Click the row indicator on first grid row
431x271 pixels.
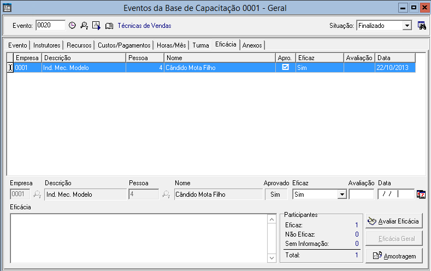(x=10, y=68)
